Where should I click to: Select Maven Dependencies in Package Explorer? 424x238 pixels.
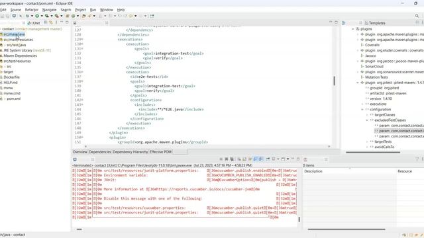(21, 56)
